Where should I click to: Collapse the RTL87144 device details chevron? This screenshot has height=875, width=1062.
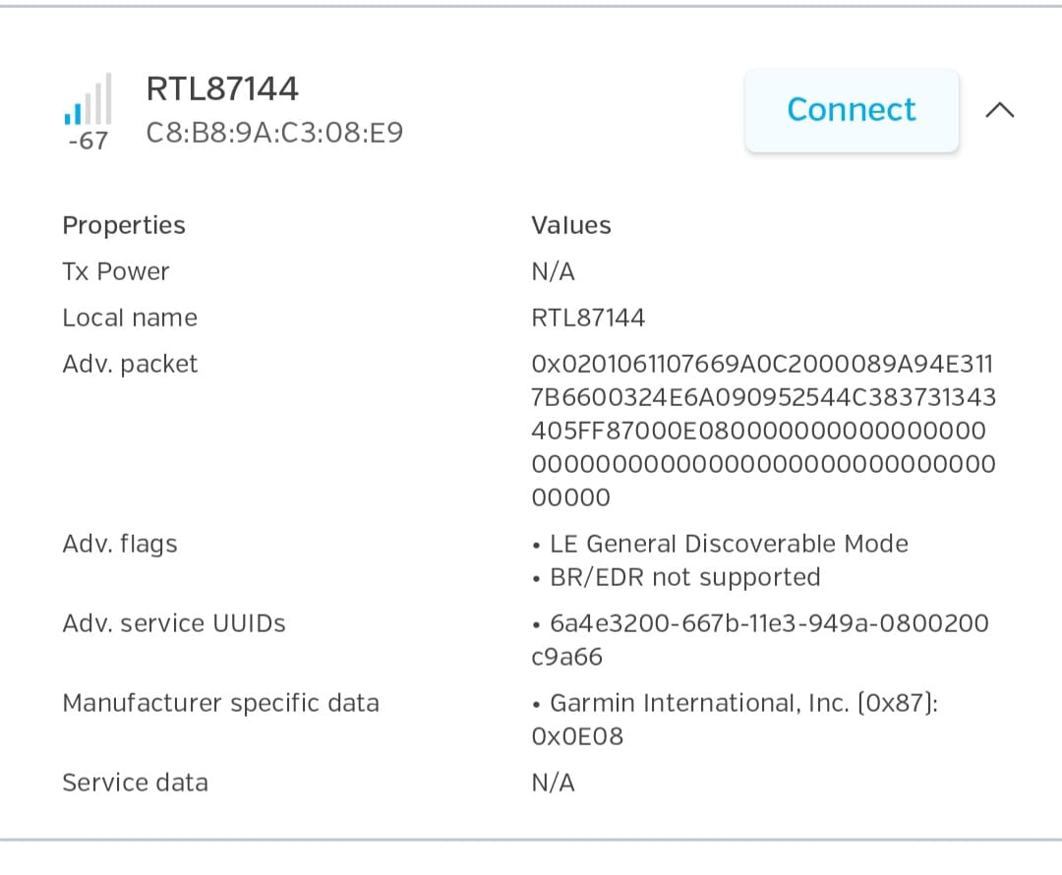[x=999, y=110]
